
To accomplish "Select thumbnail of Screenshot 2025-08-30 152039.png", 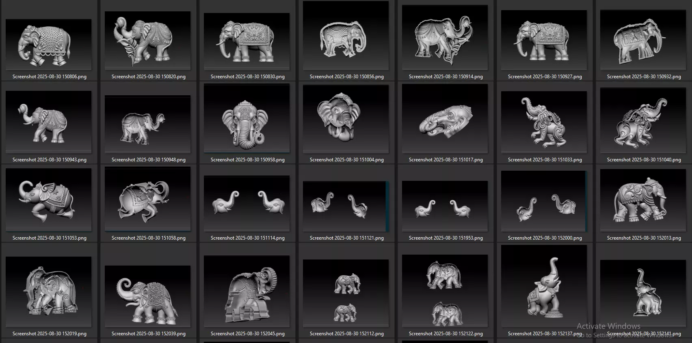I will [148, 296].
